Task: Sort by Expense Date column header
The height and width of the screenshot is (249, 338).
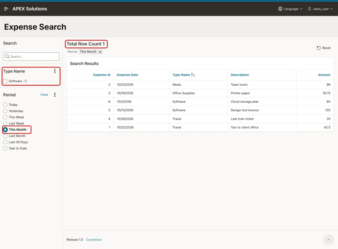Action: pyautogui.click(x=127, y=75)
